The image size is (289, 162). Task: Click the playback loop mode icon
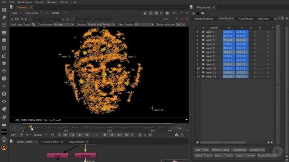pyautogui.click(x=53, y=135)
